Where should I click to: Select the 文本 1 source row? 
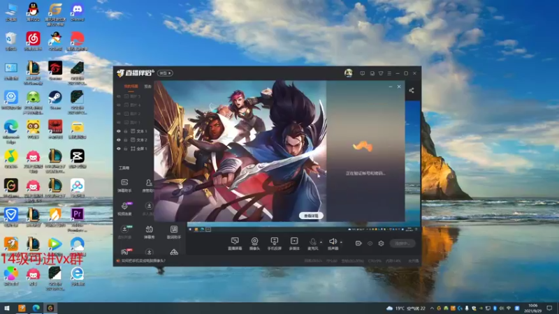133,131
